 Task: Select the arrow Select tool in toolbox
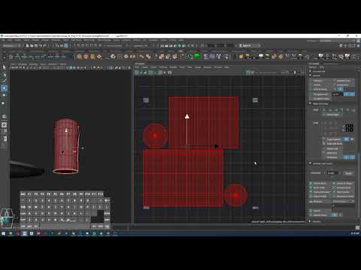click(4, 67)
